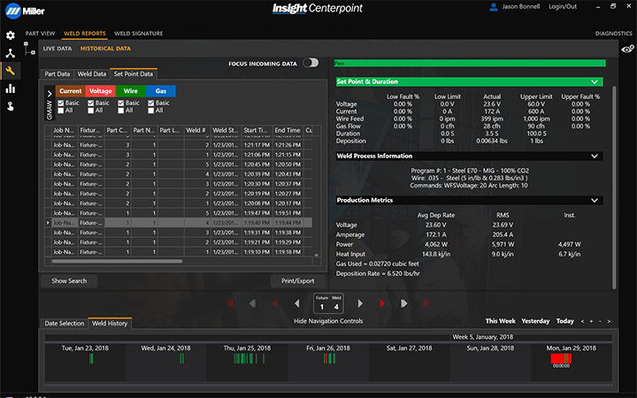Open Part Data tab
Viewport: 637px width, 398px height.
58,74
